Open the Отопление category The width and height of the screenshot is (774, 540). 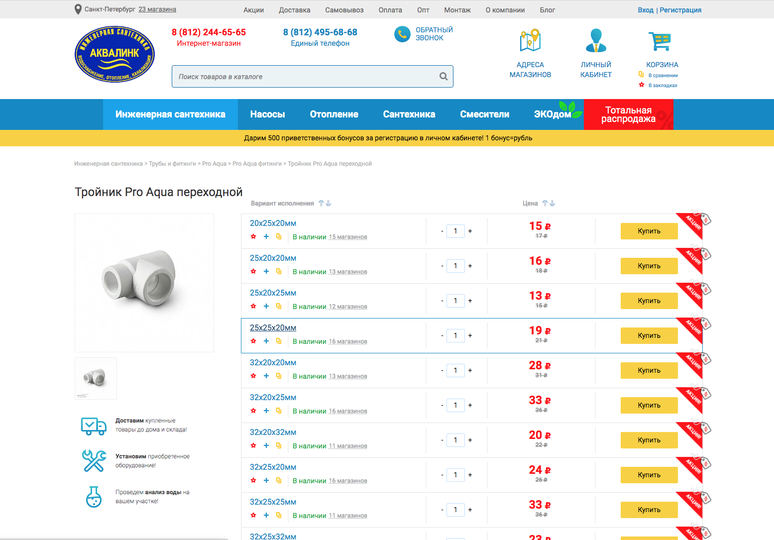[x=334, y=114]
